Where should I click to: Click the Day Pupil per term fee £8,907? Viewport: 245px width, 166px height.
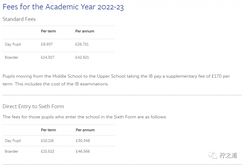click(47, 44)
